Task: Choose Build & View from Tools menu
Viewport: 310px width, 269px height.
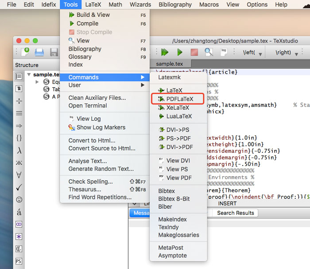Action: [105, 15]
